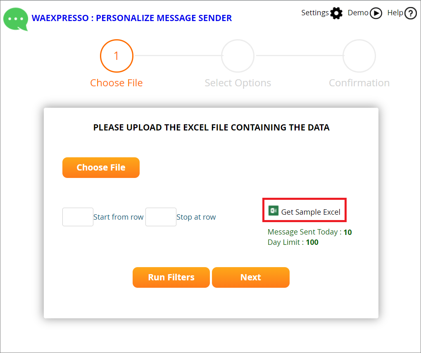
Task: Click the step 1 circle
Action: click(117, 56)
